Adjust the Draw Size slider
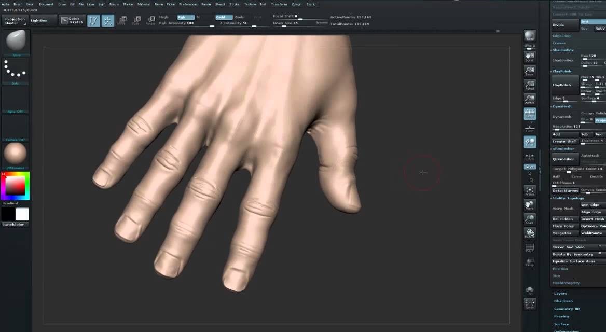 coord(300,23)
